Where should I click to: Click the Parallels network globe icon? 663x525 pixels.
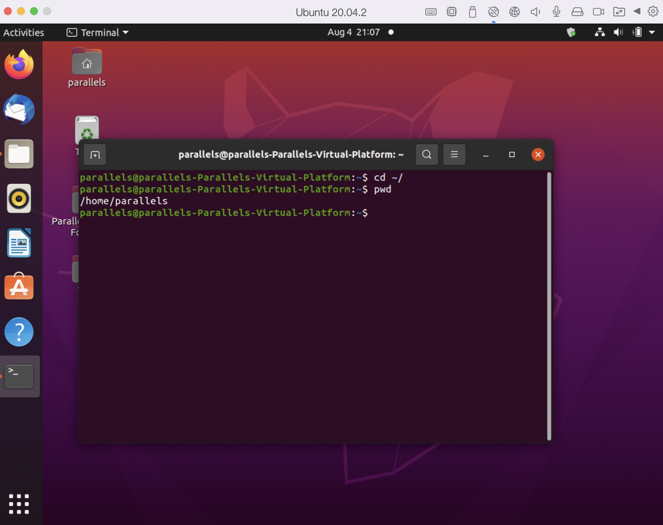click(514, 12)
